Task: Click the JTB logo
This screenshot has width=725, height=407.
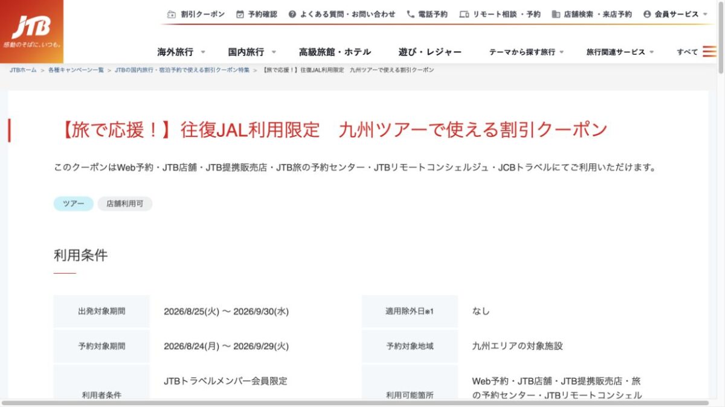Action: coord(31,31)
